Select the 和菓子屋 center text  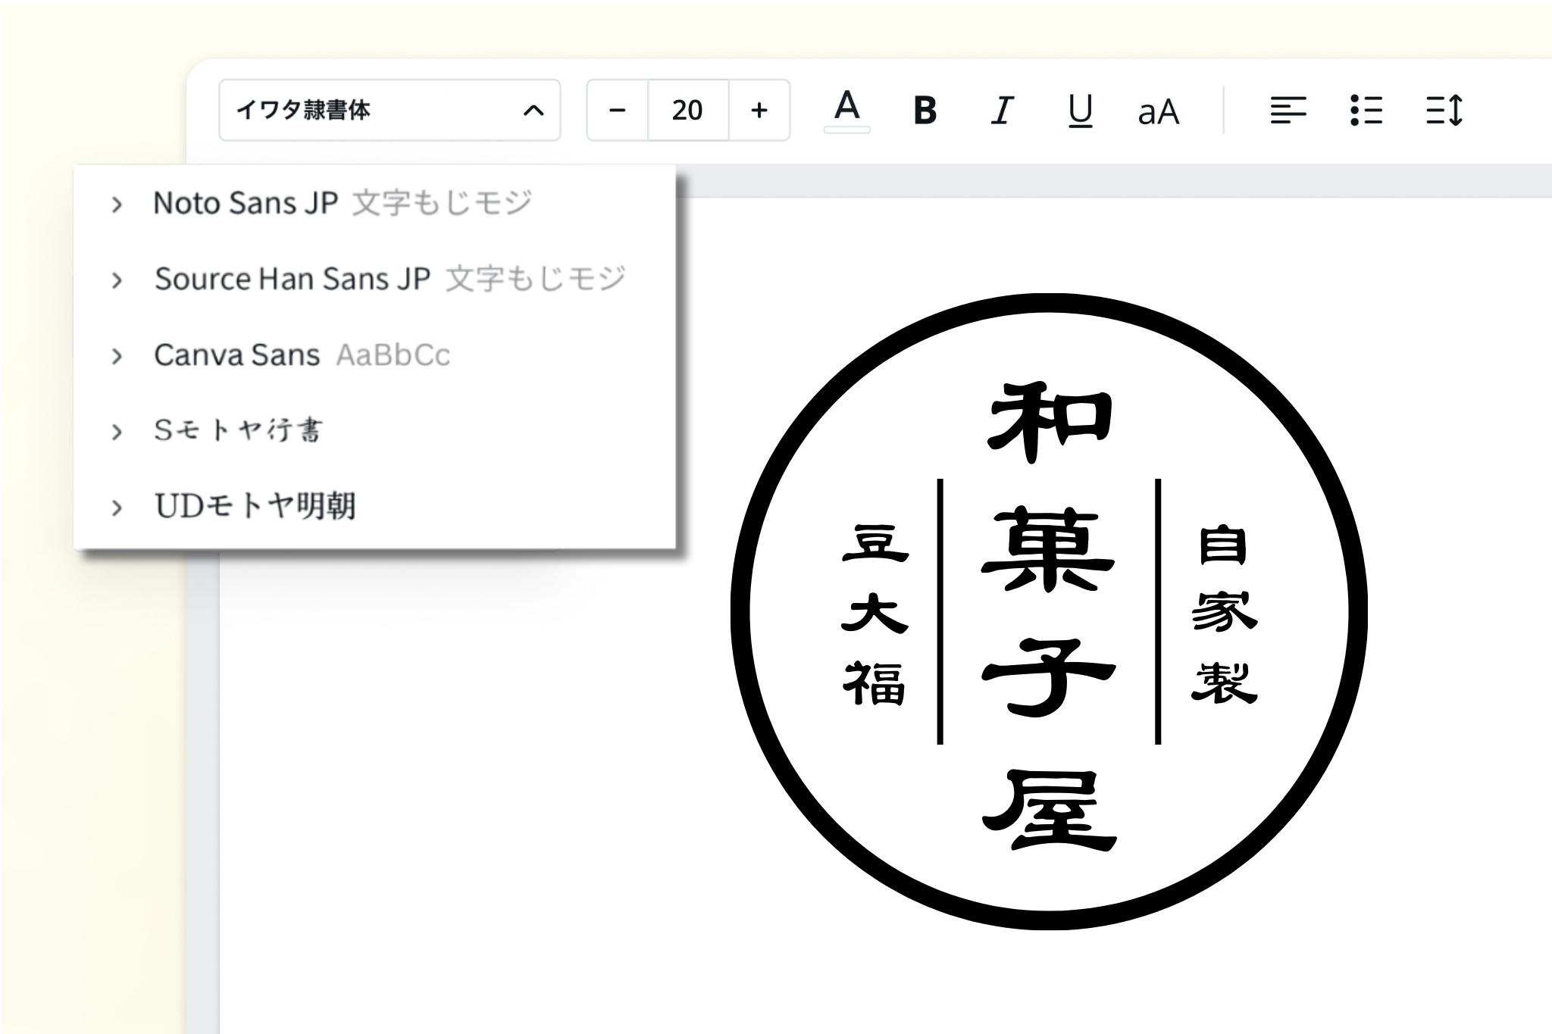[x=1049, y=614]
